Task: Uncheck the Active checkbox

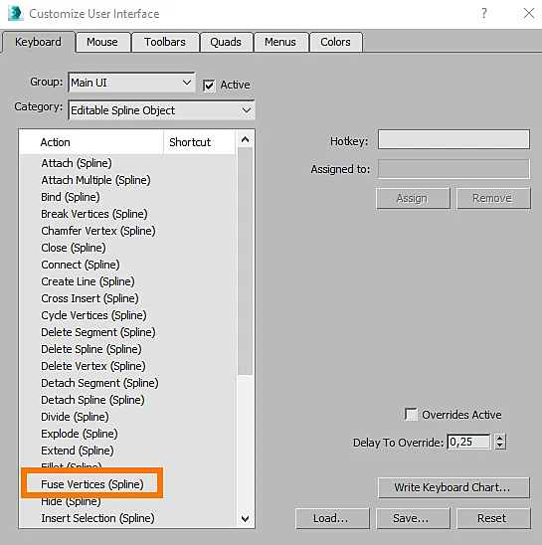Action: 209,86
